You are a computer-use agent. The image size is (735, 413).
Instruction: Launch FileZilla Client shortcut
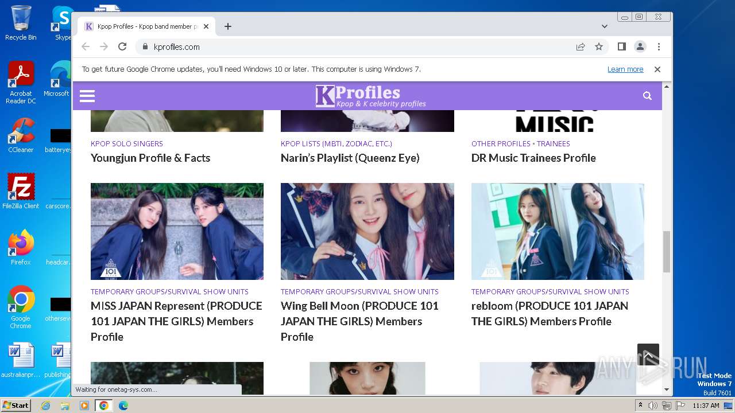21,192
